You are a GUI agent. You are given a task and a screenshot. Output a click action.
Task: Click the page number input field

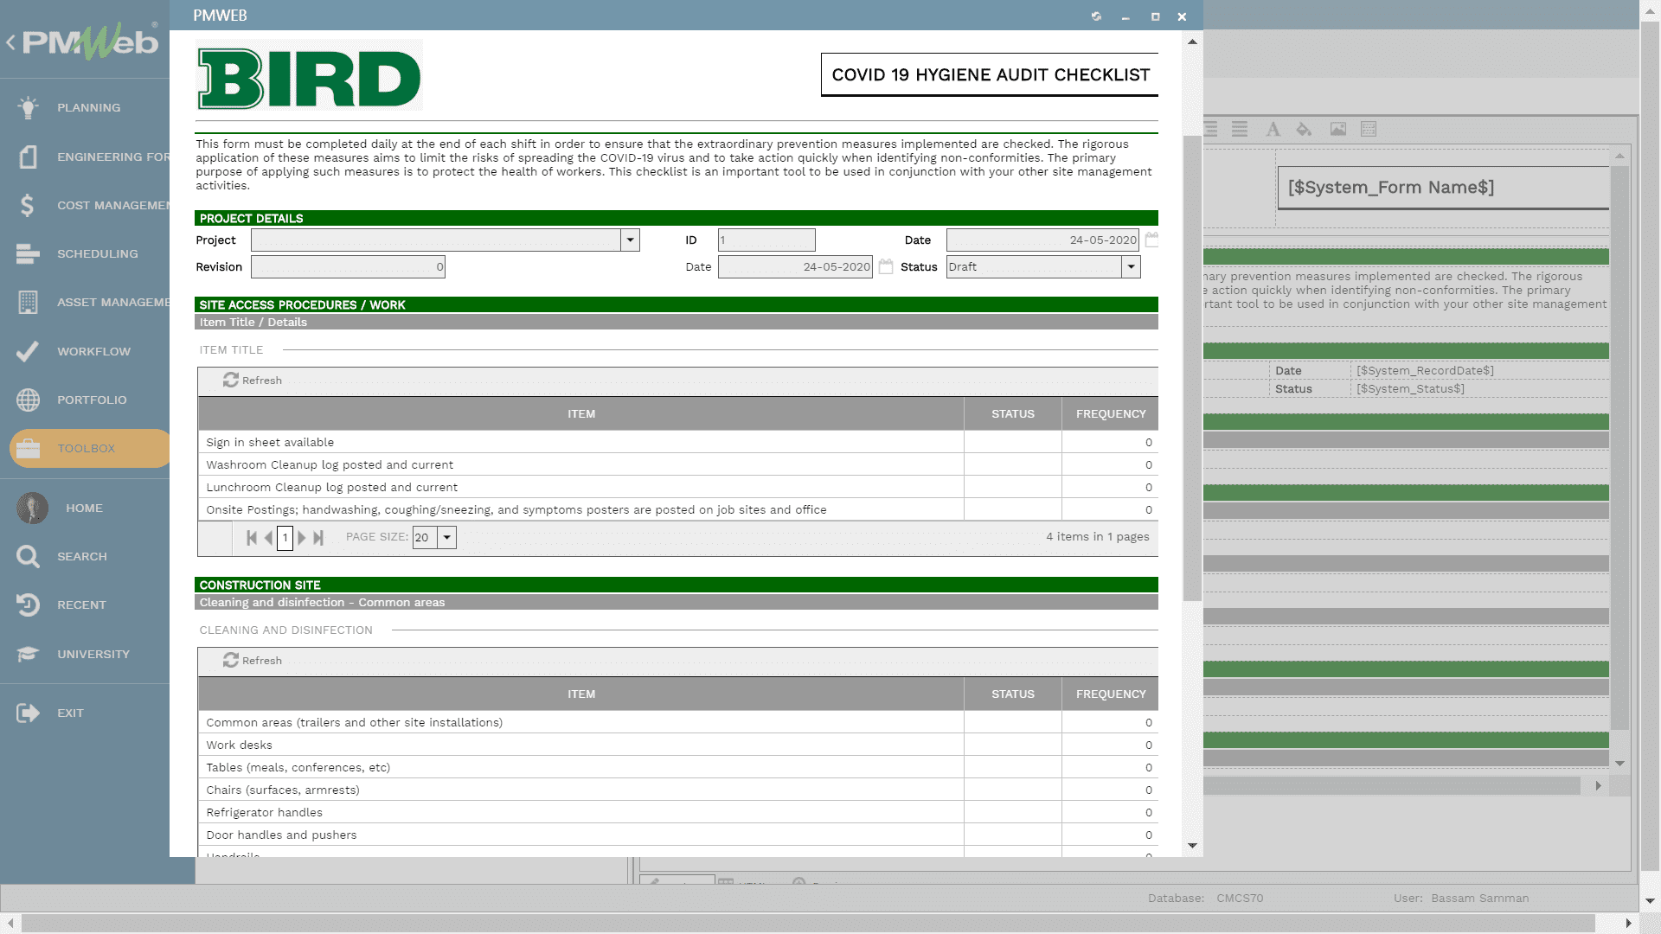[285, 537]
